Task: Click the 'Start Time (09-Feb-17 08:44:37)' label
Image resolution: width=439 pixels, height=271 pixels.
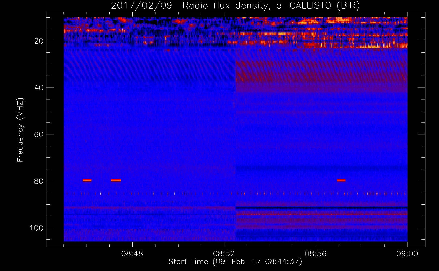Action: (235, 262)
